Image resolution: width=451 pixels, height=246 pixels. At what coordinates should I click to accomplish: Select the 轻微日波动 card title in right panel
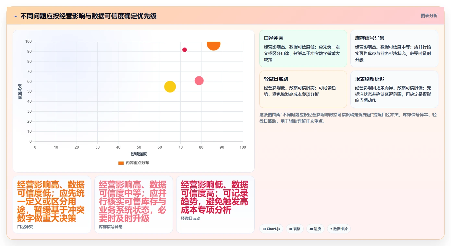[x=276, y=79]
